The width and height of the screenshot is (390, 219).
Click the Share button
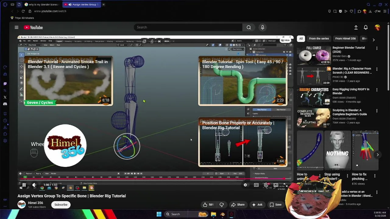[238, 205]
